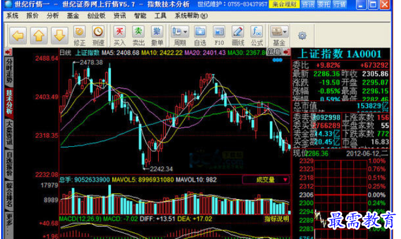Open F10 company info
The width and height of the screenshot is (401, 239).
(219, 36)
